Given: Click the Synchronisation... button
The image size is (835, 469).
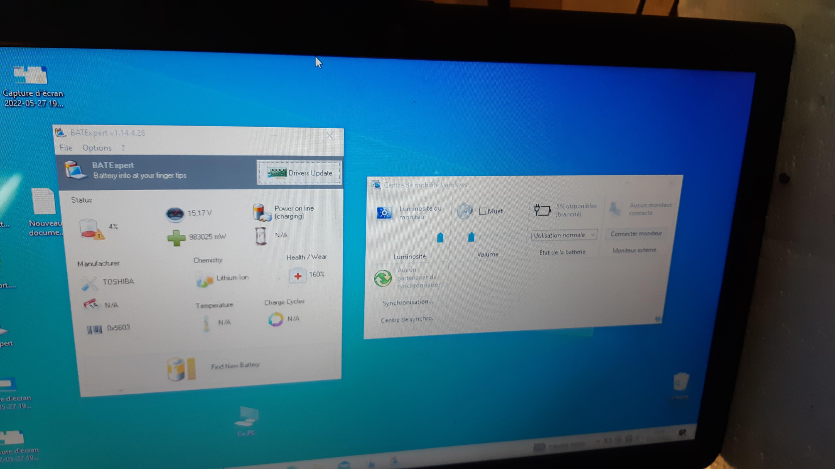Looking at the screenshot, I should tap(407, 302).
